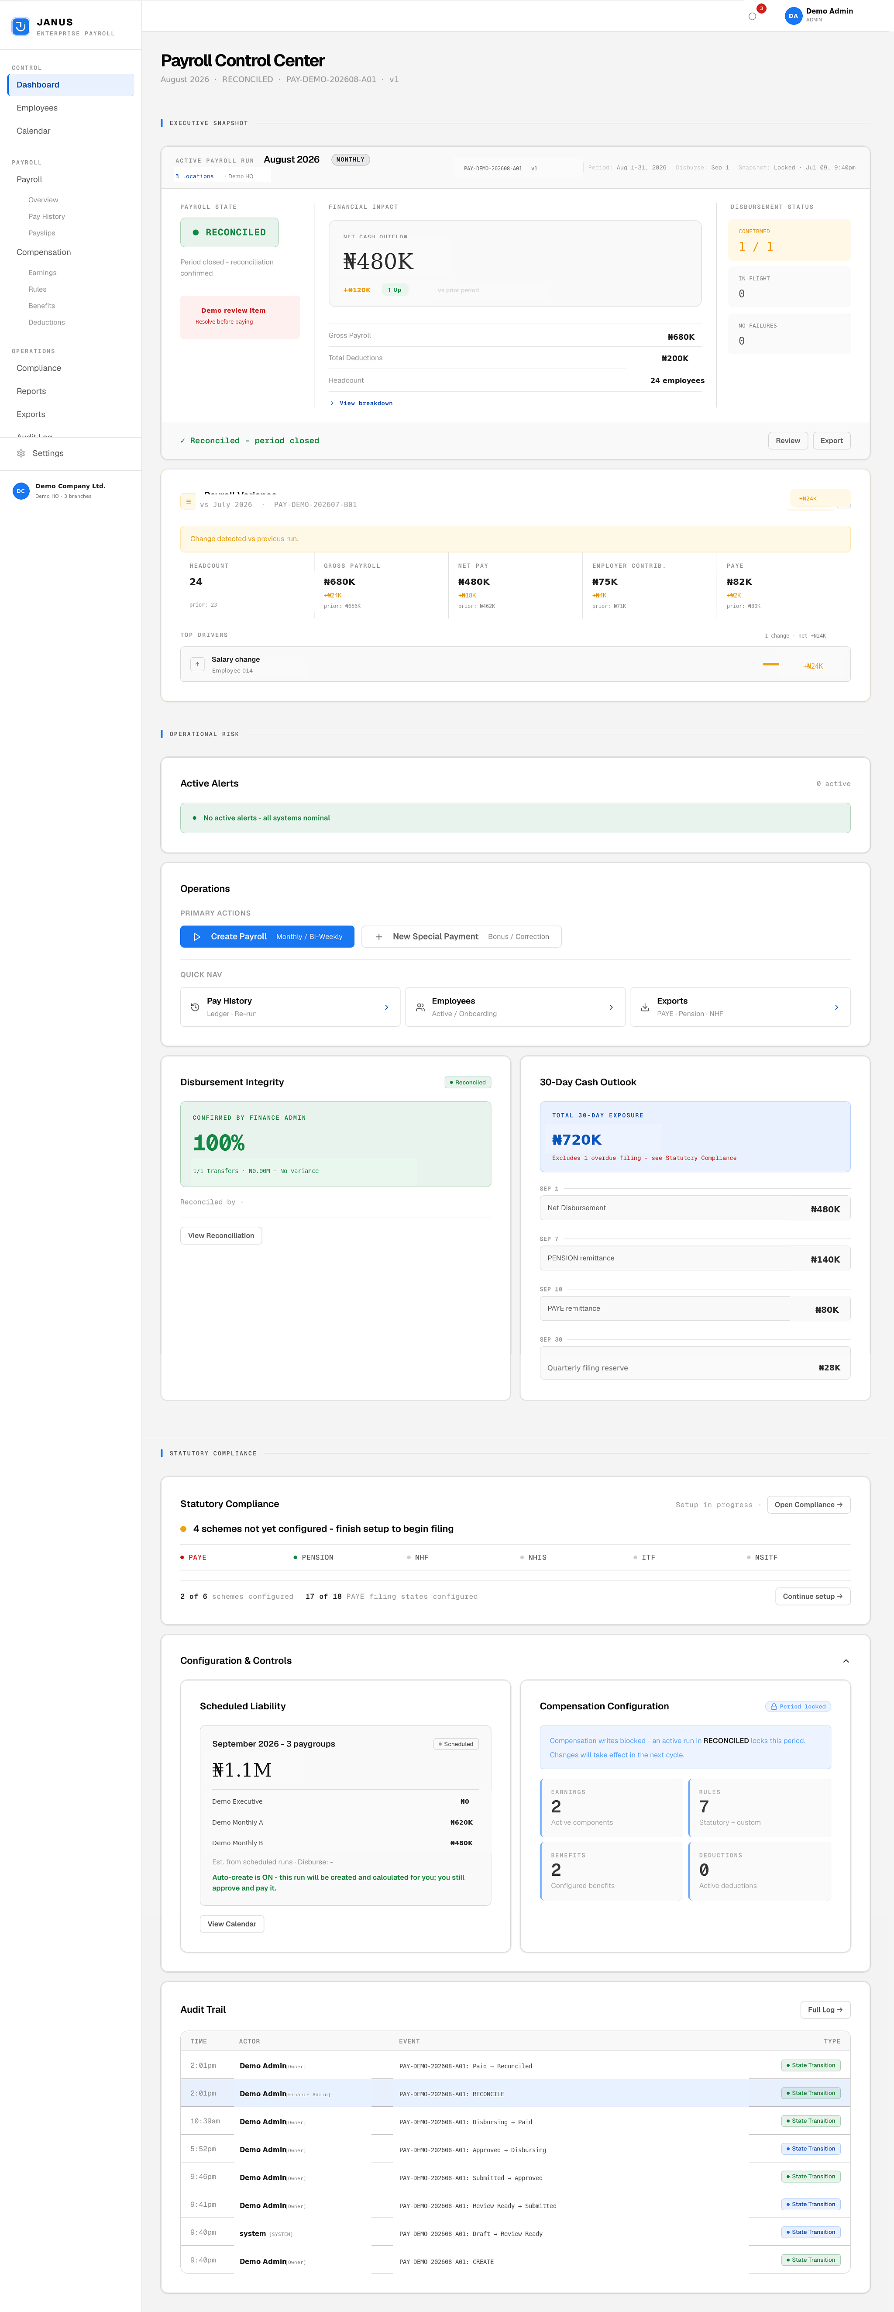
Task: Go to Employees in sidebar
Action: coord(71,108)
